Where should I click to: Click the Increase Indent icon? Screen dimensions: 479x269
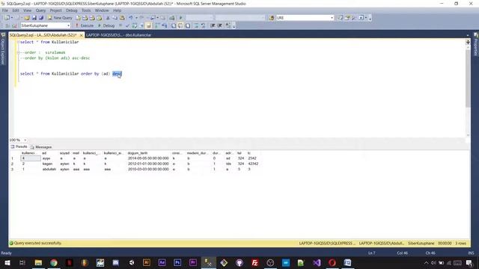[x=219, y=25]
